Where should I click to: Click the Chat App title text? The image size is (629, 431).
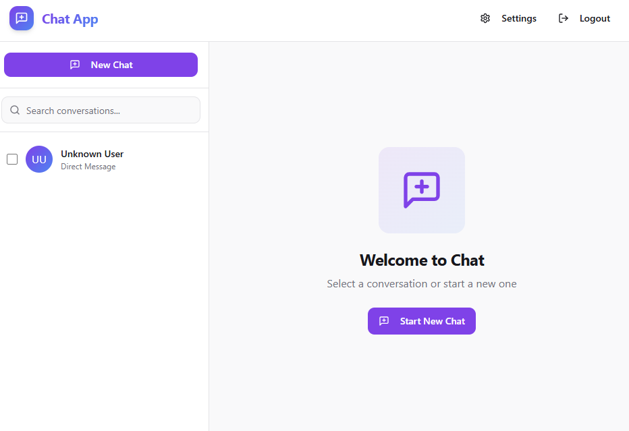click(70, 19)
